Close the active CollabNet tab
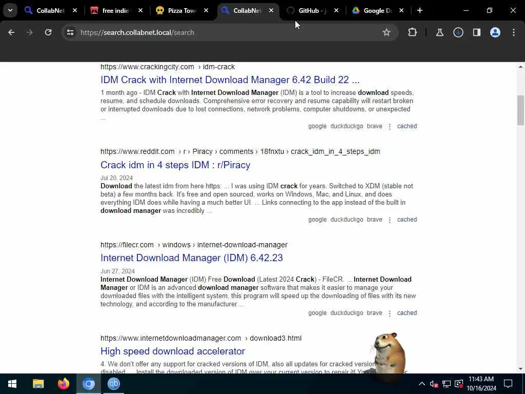 [x=271, y=10]
